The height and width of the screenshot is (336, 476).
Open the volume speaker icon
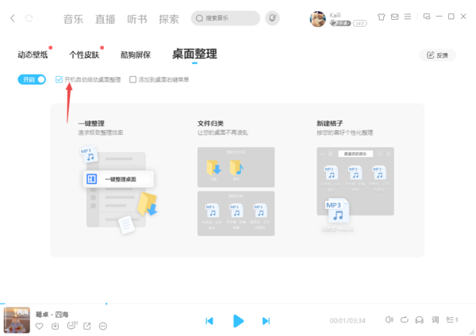pyautogui.click(x=390, y=319)
